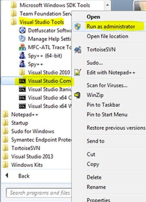
Task: Click the Search programs and files box
Action: pos(39,193)
